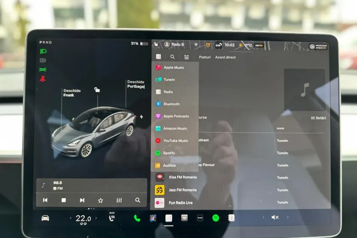Open vehicle controls car icon
357x238 pixels.
click(45, 218)
